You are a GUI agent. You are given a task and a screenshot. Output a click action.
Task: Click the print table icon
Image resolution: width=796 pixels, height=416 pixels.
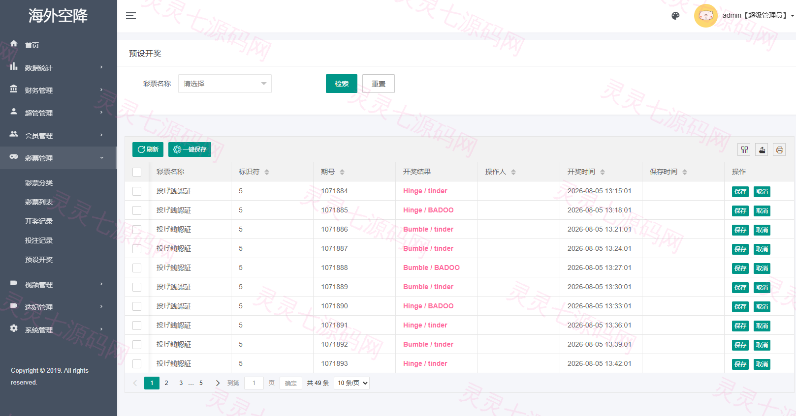coord(779,150)
